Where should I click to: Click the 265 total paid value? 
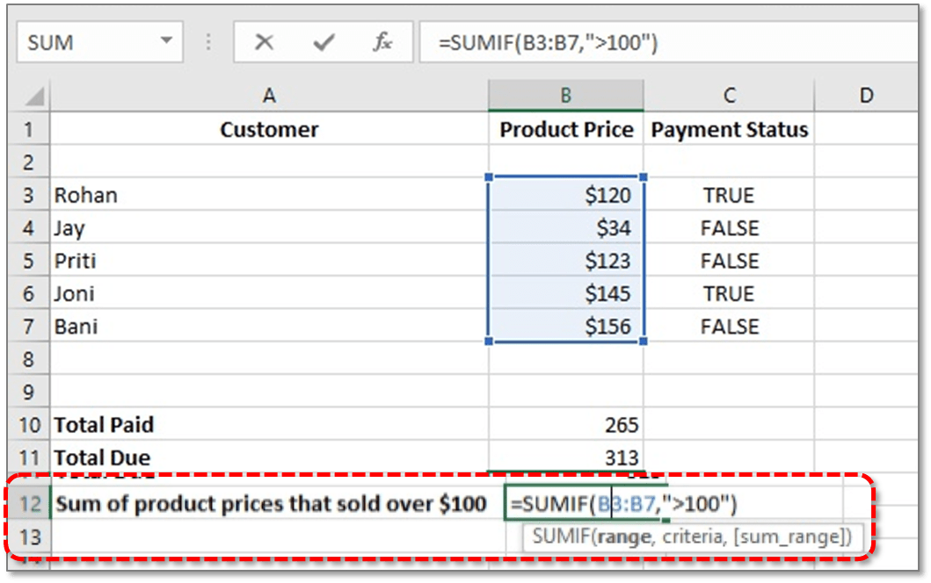tap(566, 425)
